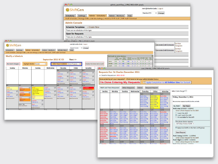Open Manage Shifts link in Admin Console window
The height and width of the screenshot is (164, 218).
(x=84, y=19)
